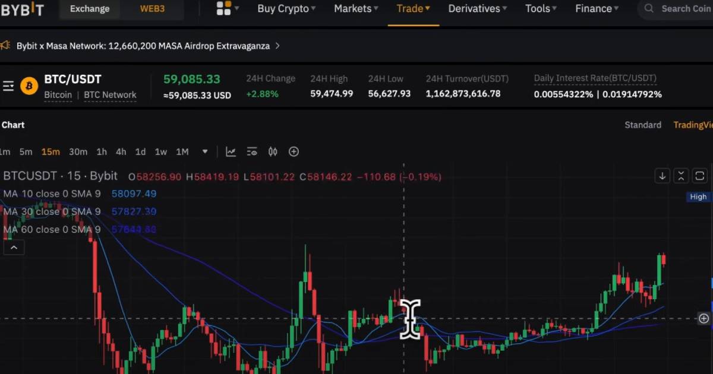Viewport: 713px width, 374px height.
Task: Click the crosshair plus on price axis
Action: tap(703, 319)
